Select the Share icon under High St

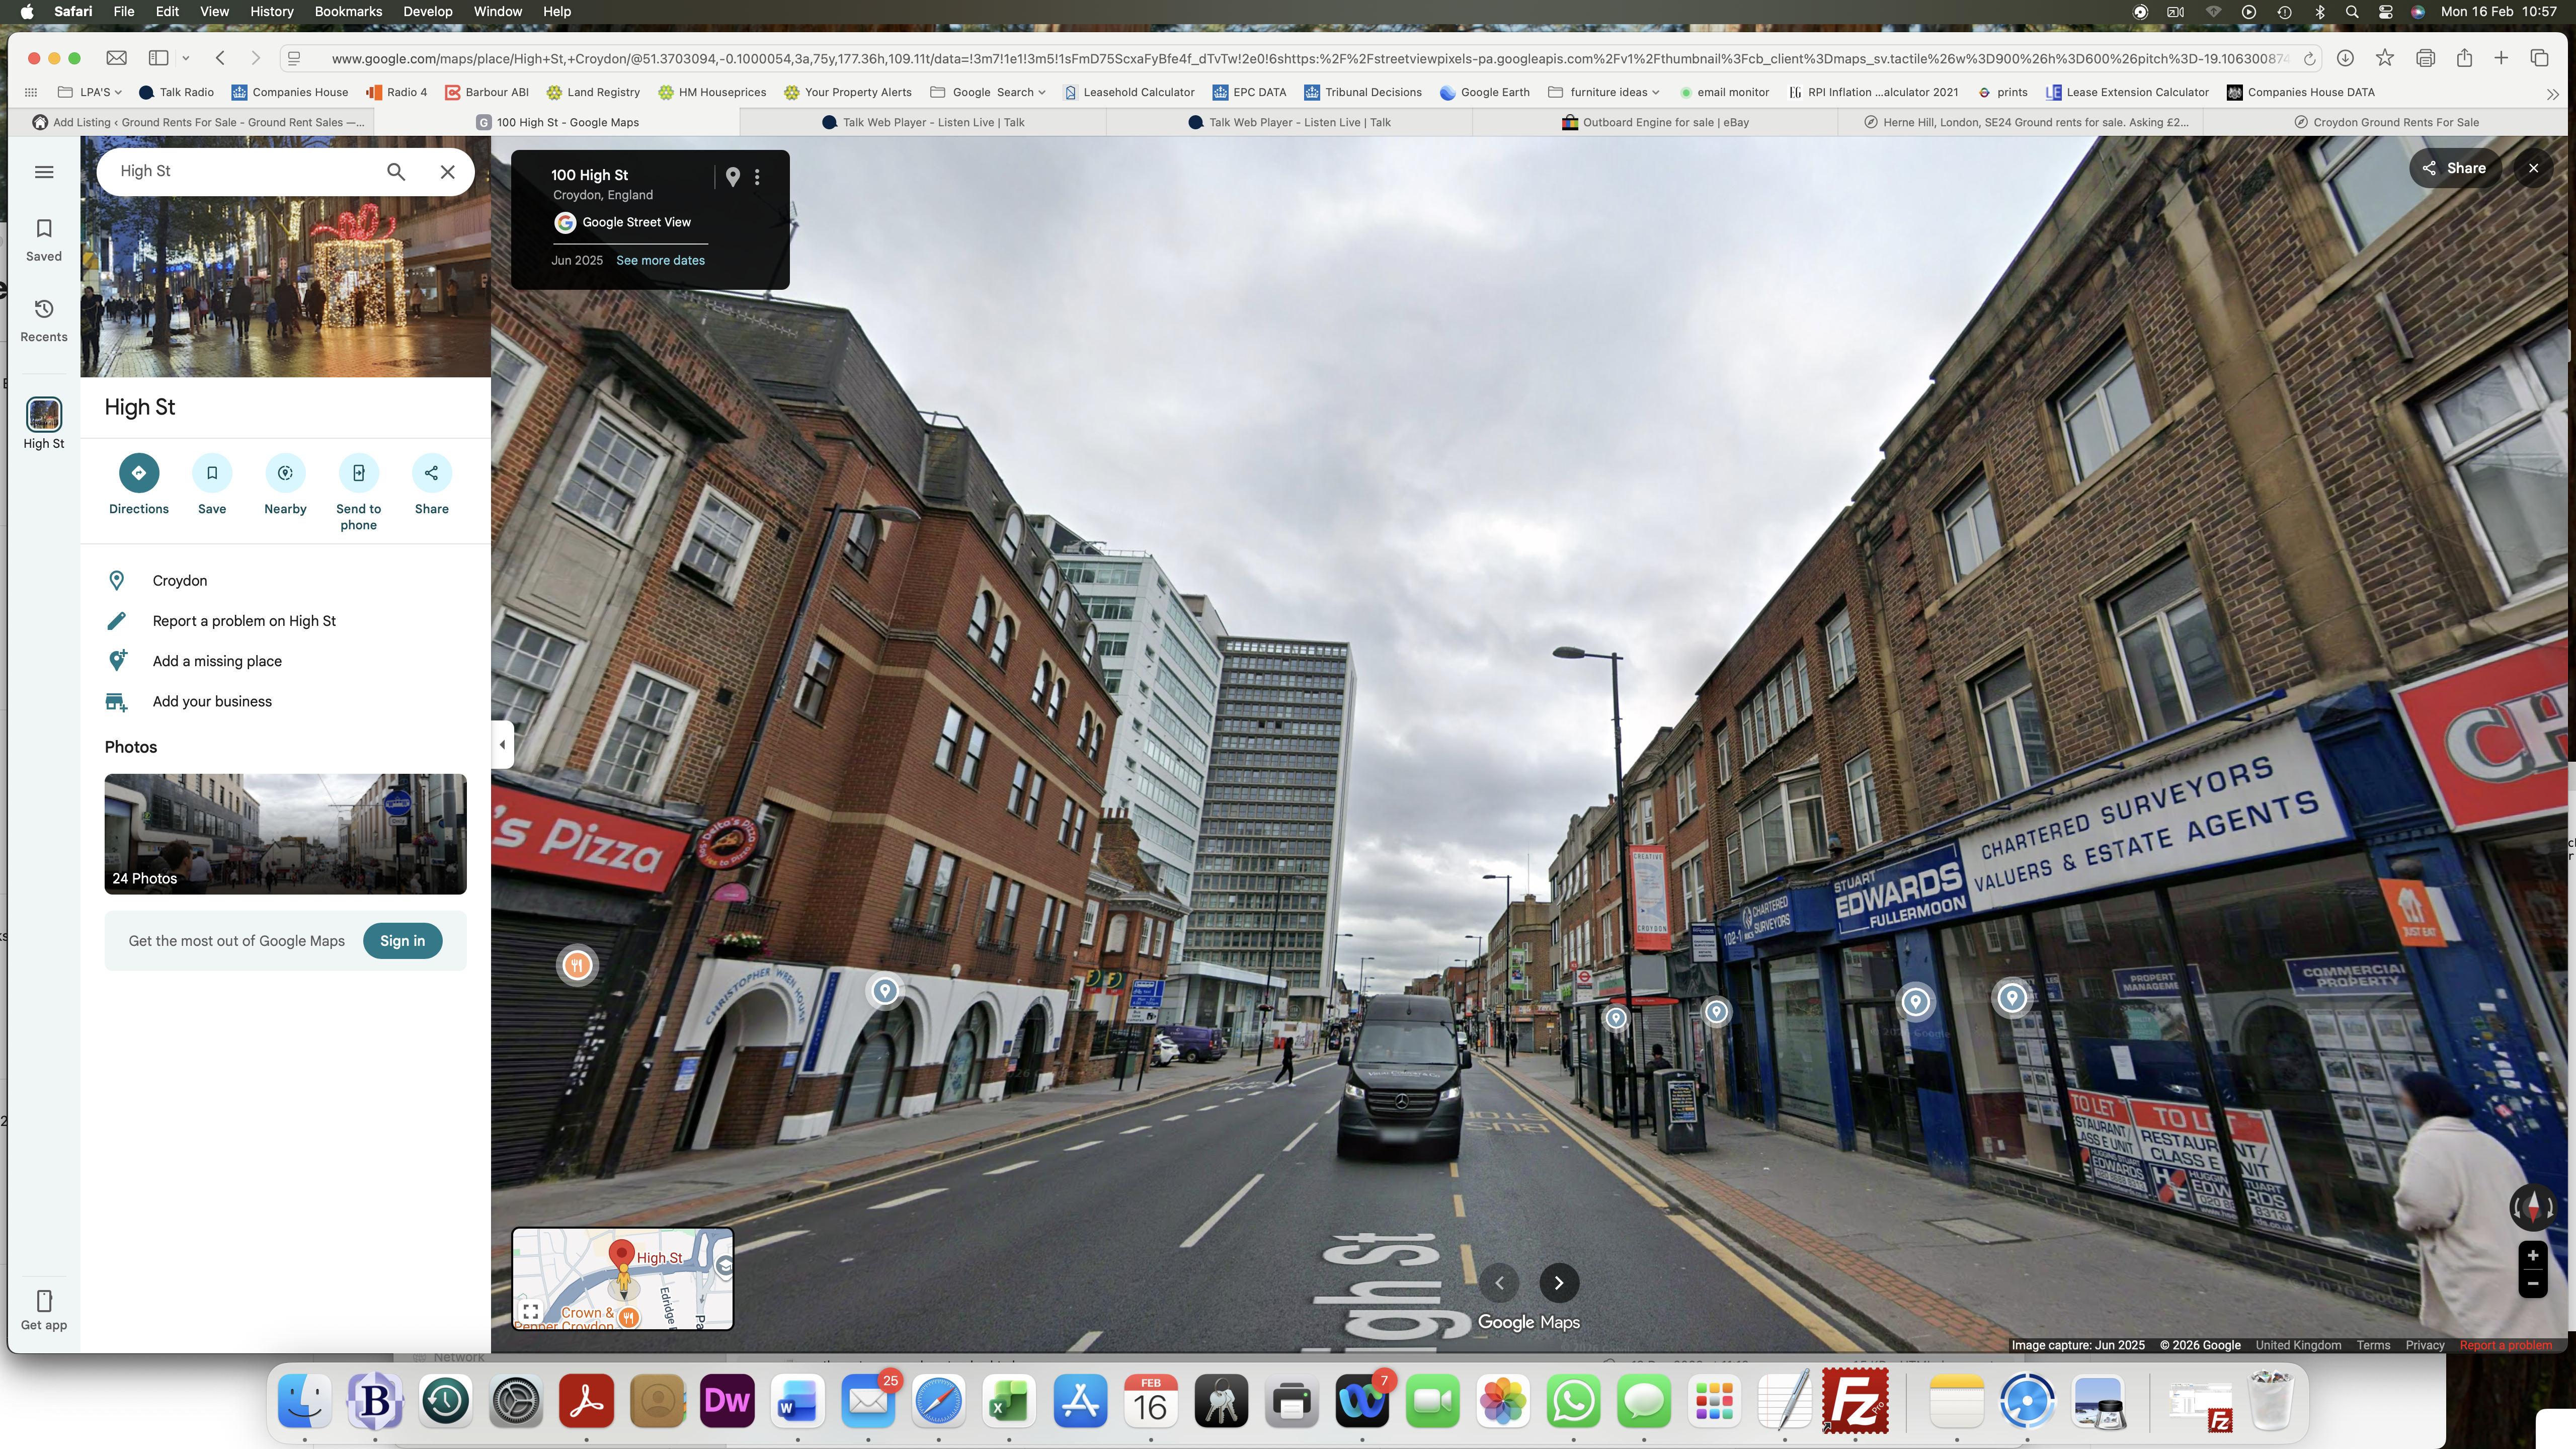click(x=431, y=472)
